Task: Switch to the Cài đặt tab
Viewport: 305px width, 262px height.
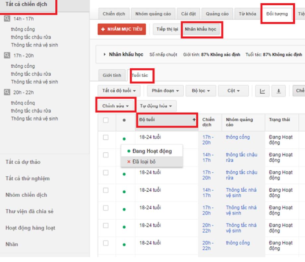Action: [188, 14]
